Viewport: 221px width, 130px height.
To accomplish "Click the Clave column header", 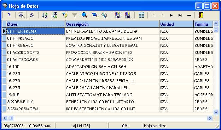I will [36, 24].
